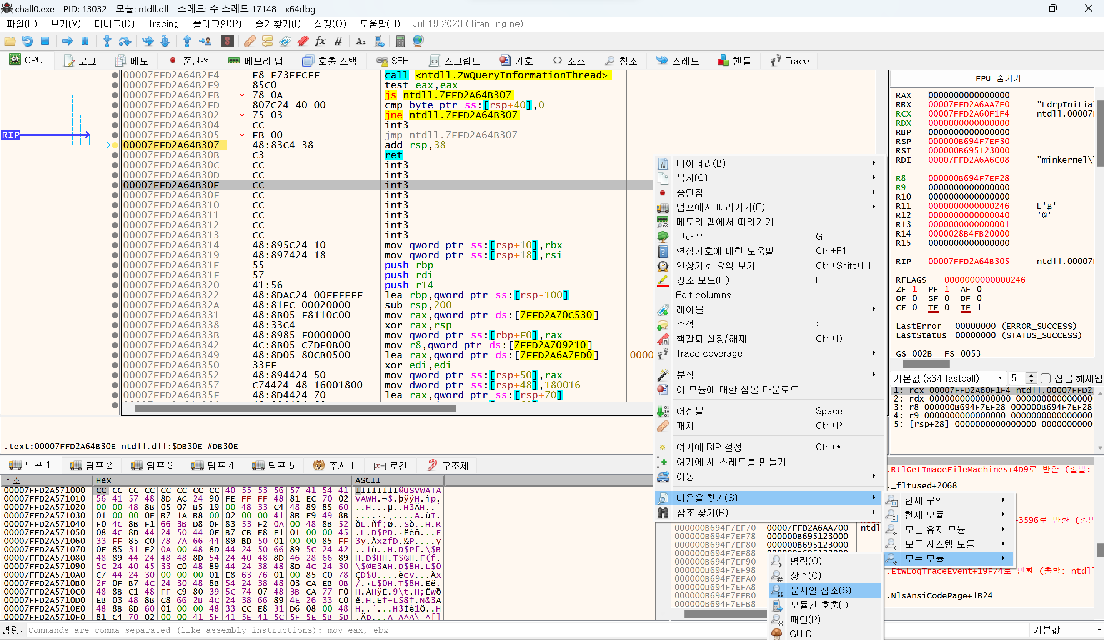Open the patches bandage toolbar icon
This screenshot has height=640, width=1104.
(x=249, y=41)
